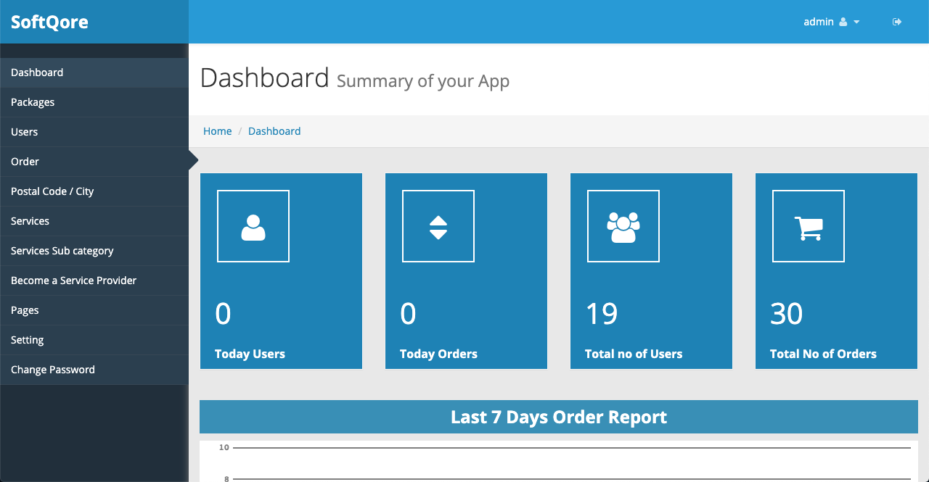
Task: Click the Dashboard breadcrumb link
Action: point(274,131)
